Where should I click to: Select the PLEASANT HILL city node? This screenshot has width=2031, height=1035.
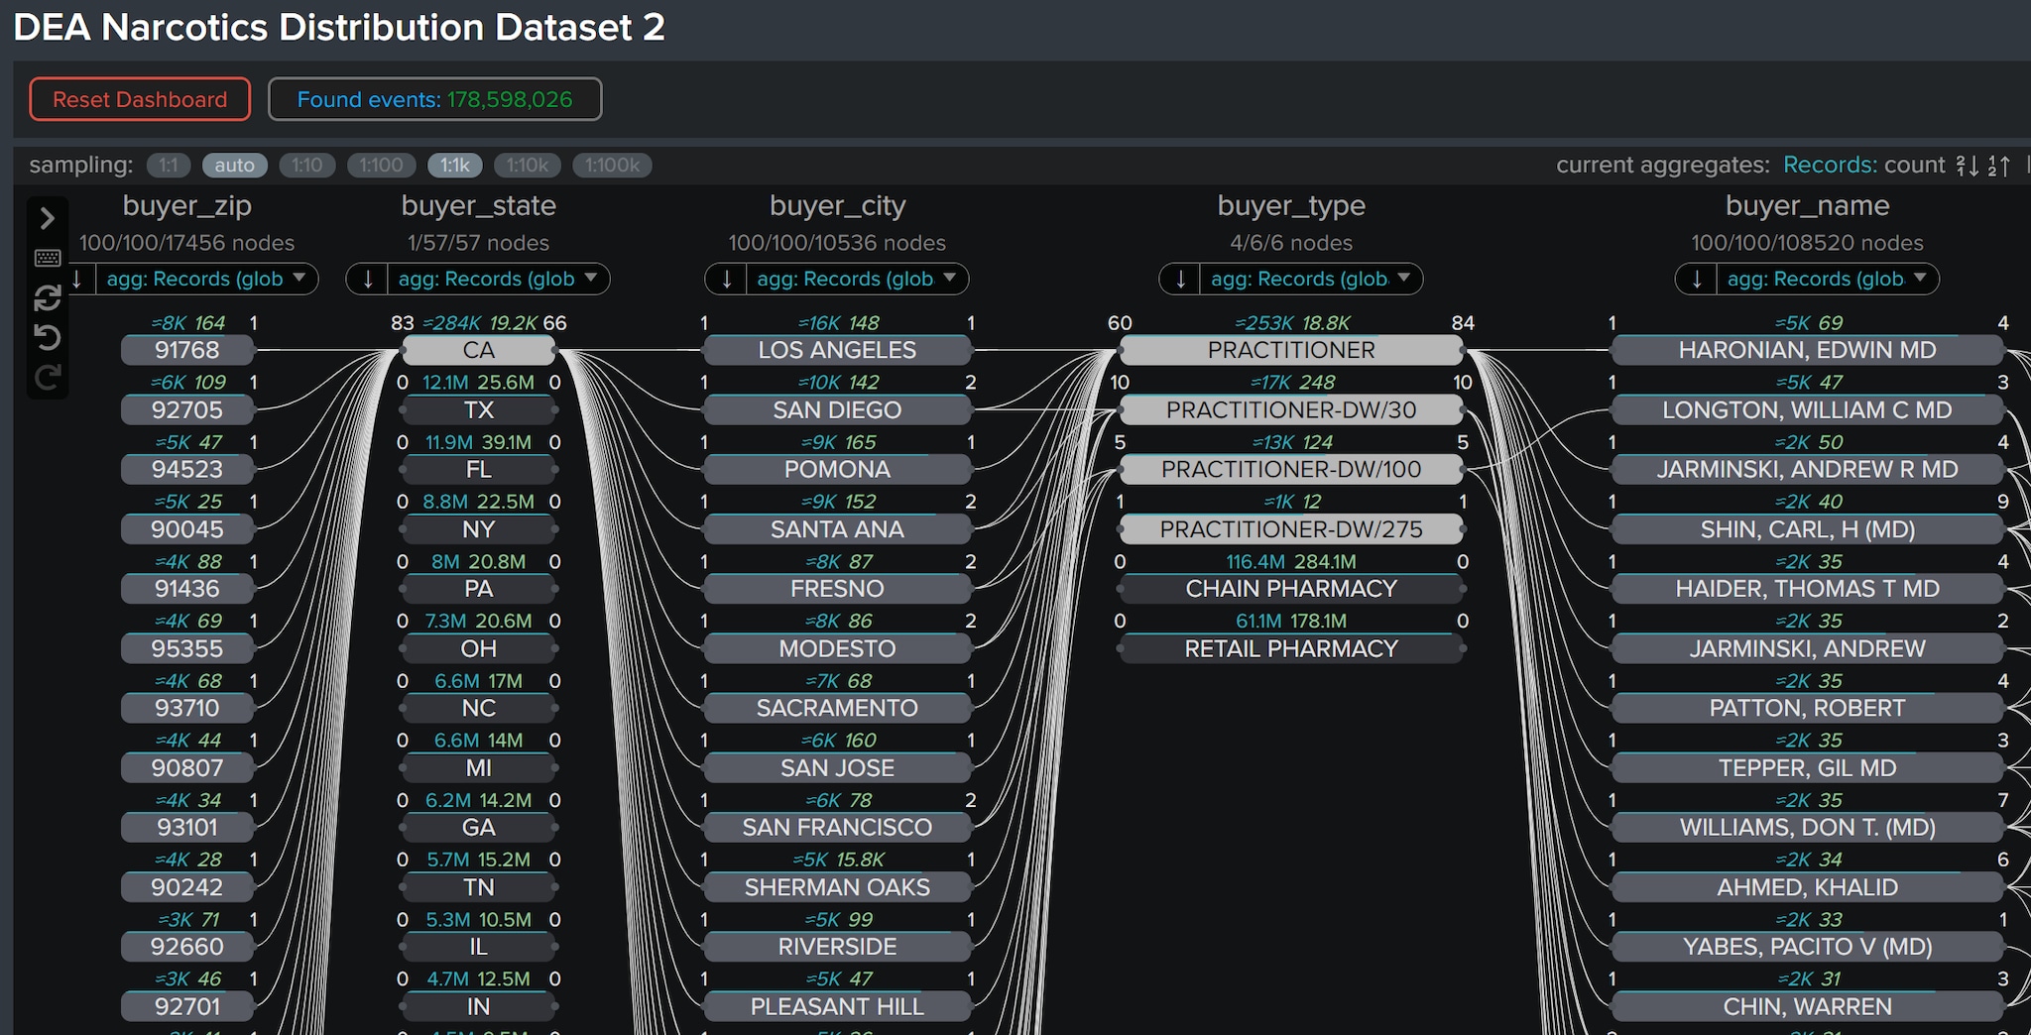(837, 1006)
